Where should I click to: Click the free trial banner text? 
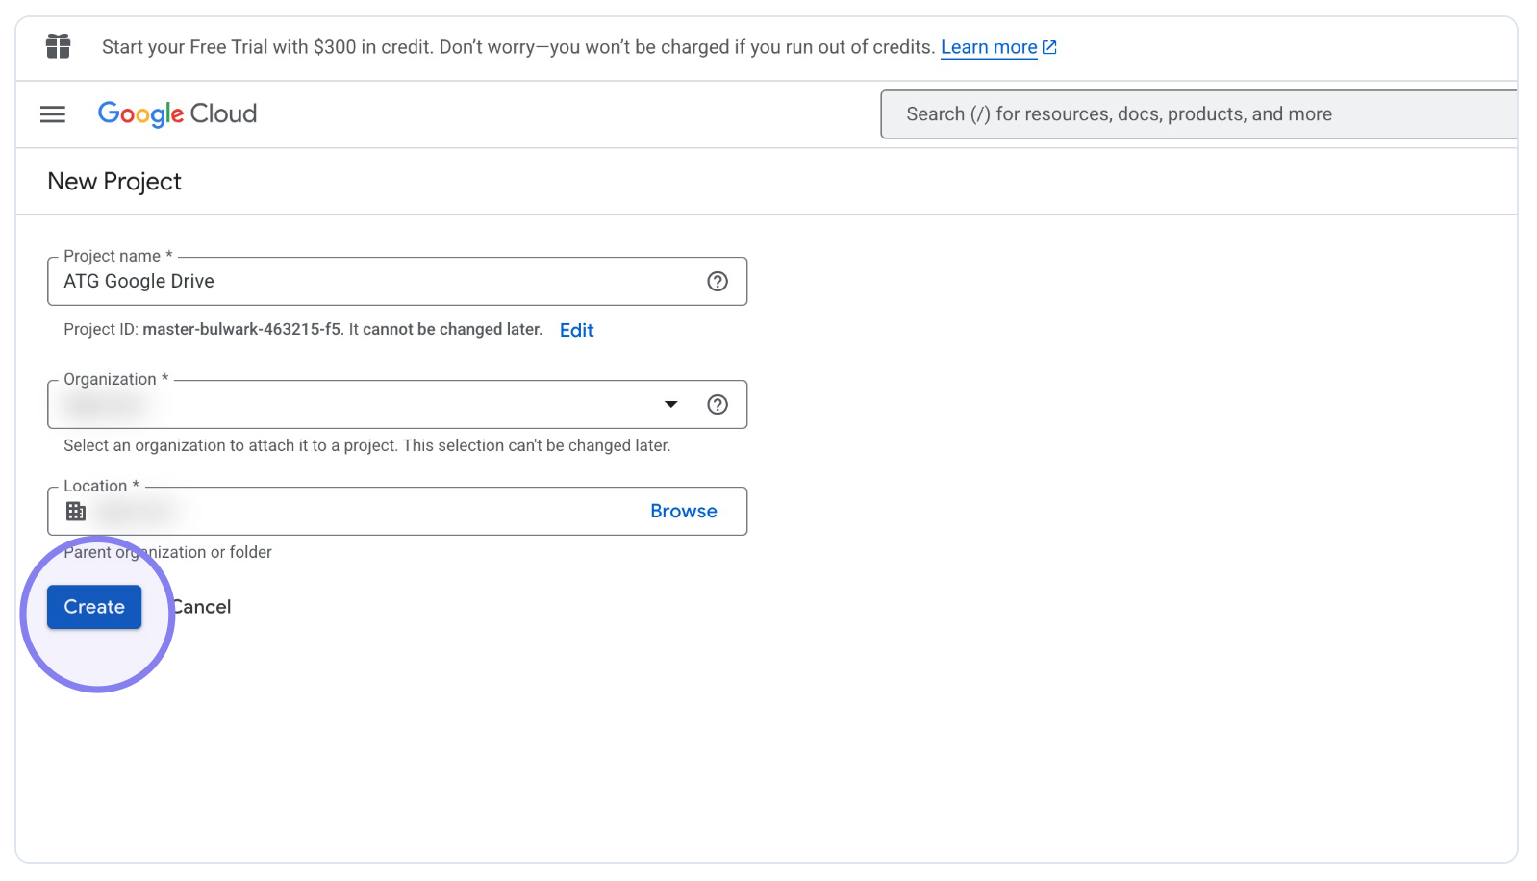[518, 47]
